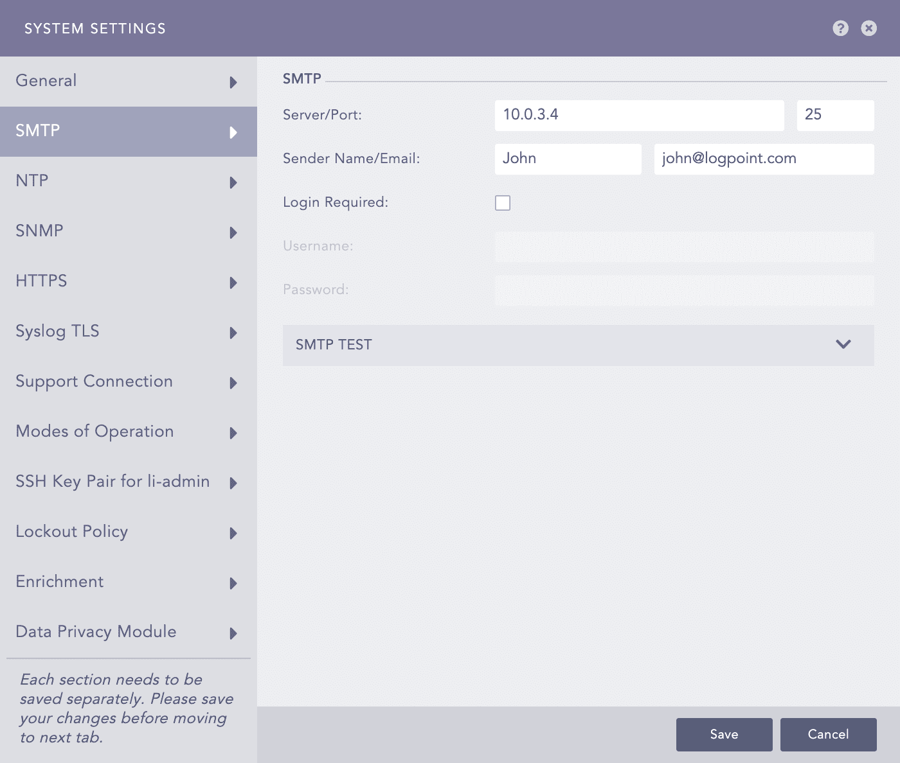The width and height of the screenshot is (900, 763).
Task: Click the arrow icon beside Lockout Policy
Action: click(x=233, y=533)
